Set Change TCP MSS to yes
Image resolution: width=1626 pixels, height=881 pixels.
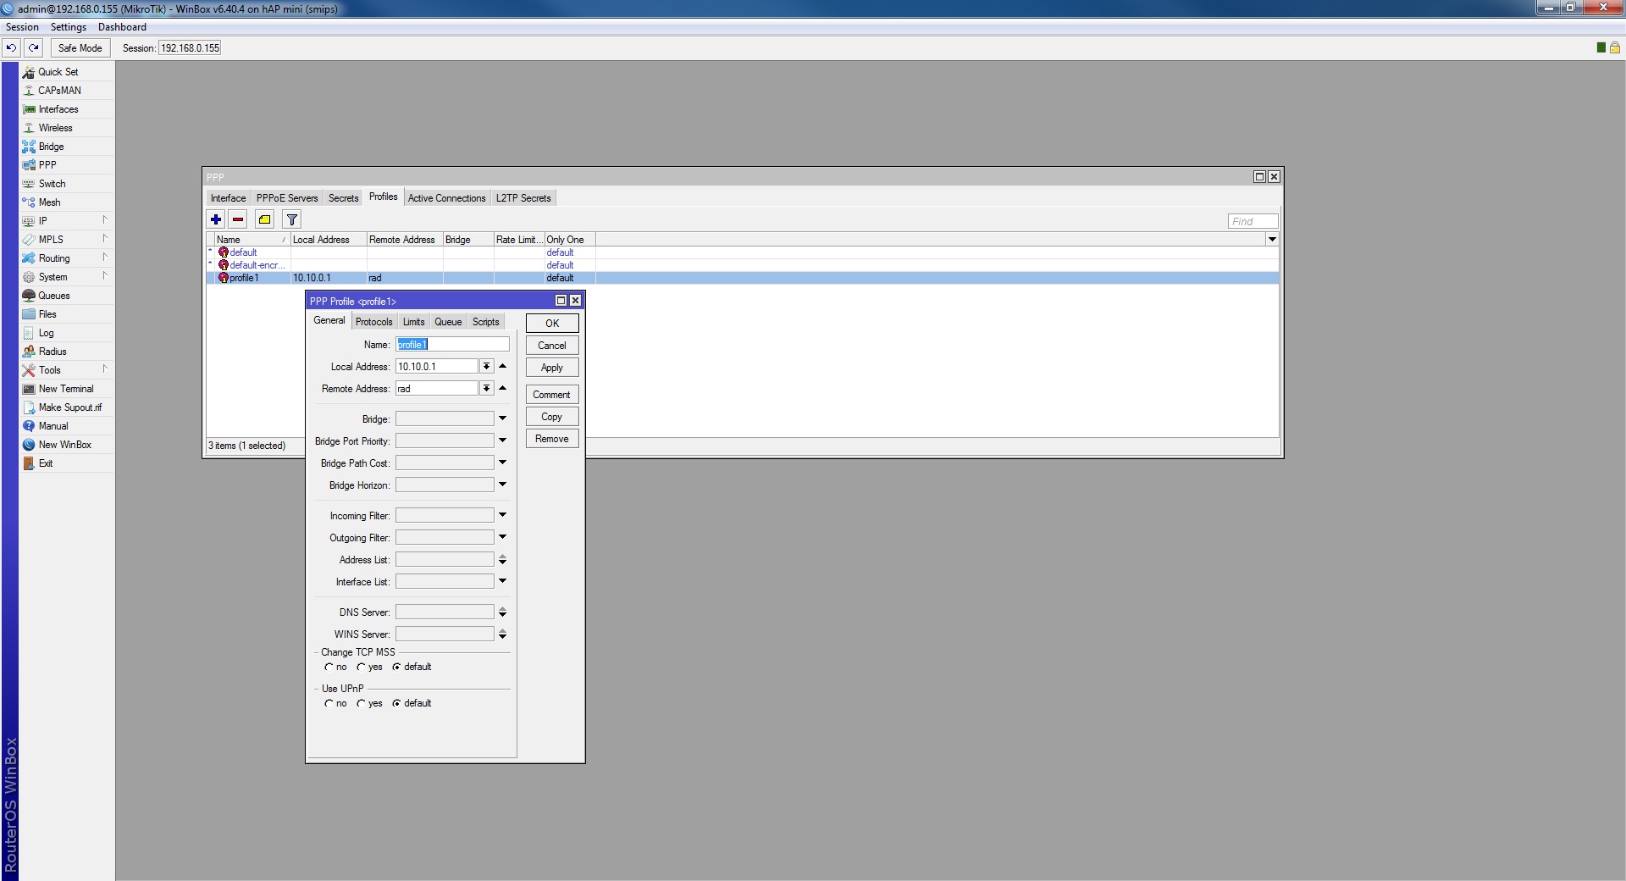[362, 667]
